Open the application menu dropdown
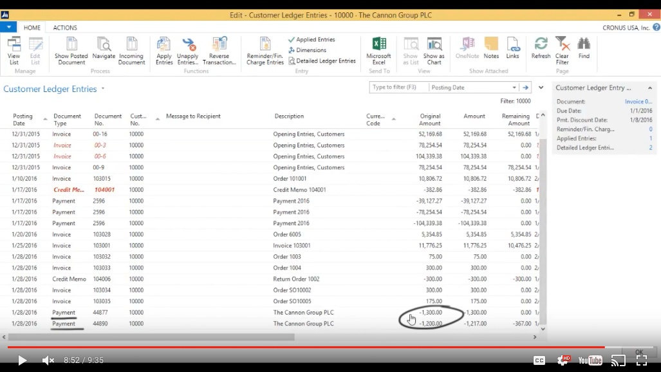The height and width of the screenshot is (372, 661). tap(8, 28)
